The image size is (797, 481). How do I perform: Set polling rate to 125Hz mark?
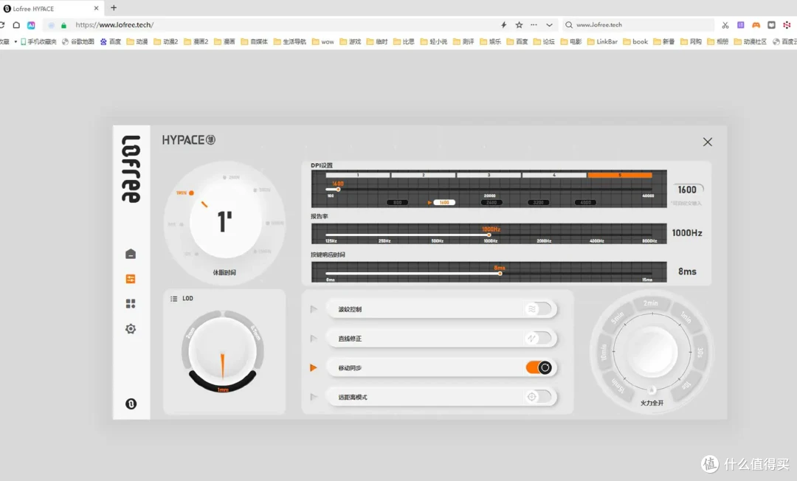(x=331, y=240)
